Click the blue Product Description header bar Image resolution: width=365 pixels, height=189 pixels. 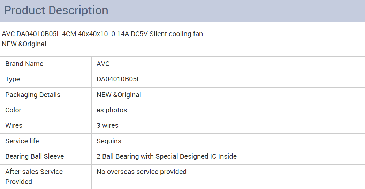point(183,11)
